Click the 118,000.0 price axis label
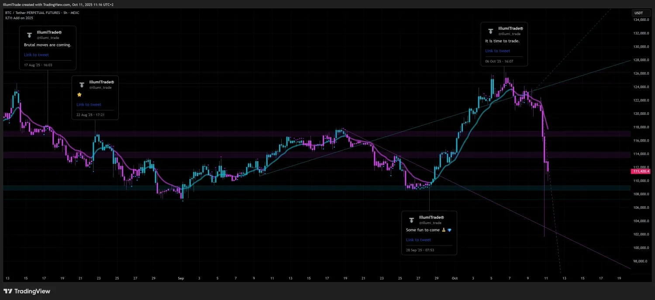This screenshot has height=300, width=655. (640, 128)
